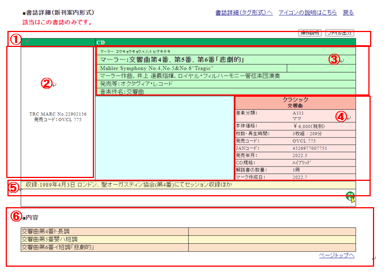
Task: Click the circled number 6 marker
Action: tap(16, 216)
